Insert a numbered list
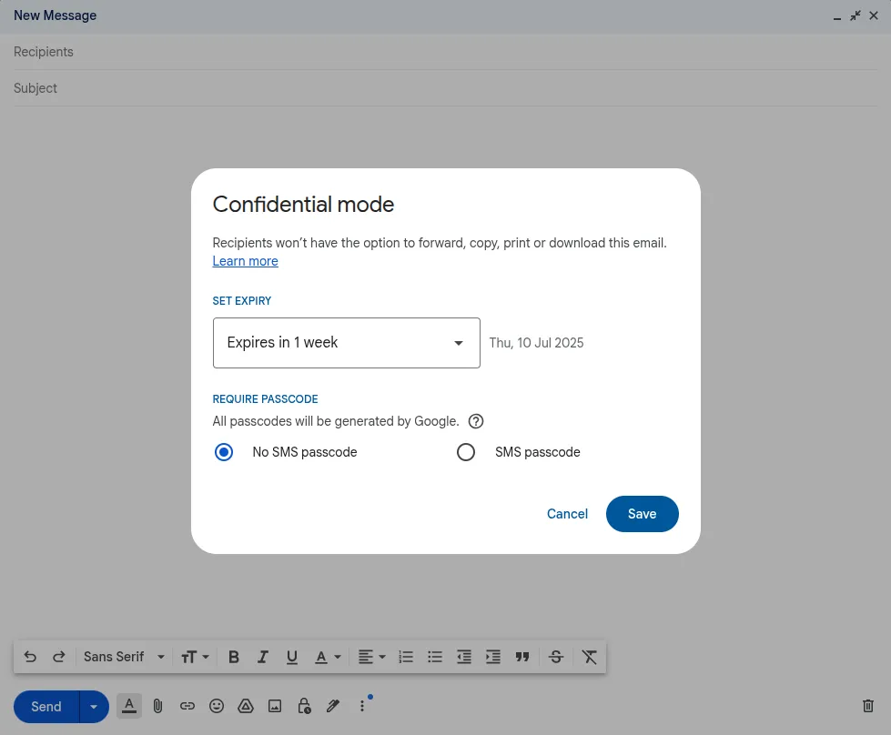This screenshot has height=735, width=891. 406,657
